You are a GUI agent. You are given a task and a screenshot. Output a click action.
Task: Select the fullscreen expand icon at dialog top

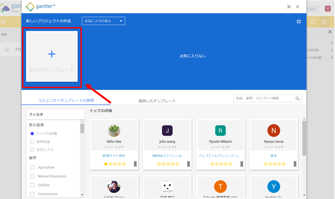[x=289, y=6]
